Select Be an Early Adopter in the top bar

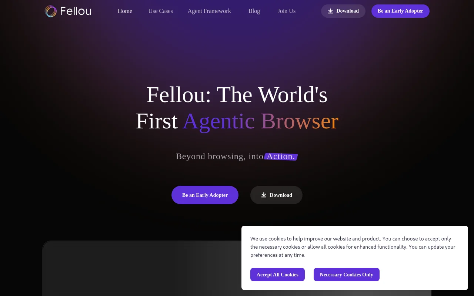400,11
